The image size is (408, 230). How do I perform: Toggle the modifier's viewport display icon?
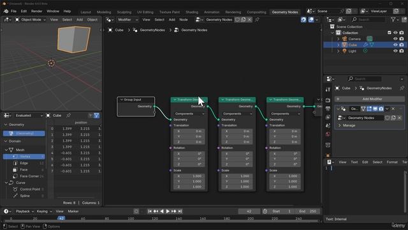(x=375, y=109)
